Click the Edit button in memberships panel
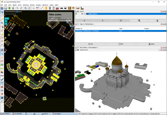 point(121,44)
